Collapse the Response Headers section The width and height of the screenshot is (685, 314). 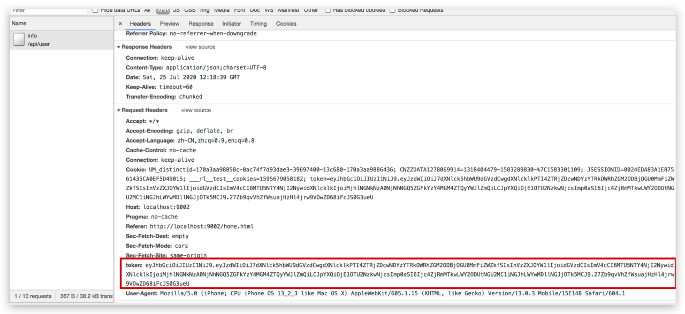[x=118, y=47]
